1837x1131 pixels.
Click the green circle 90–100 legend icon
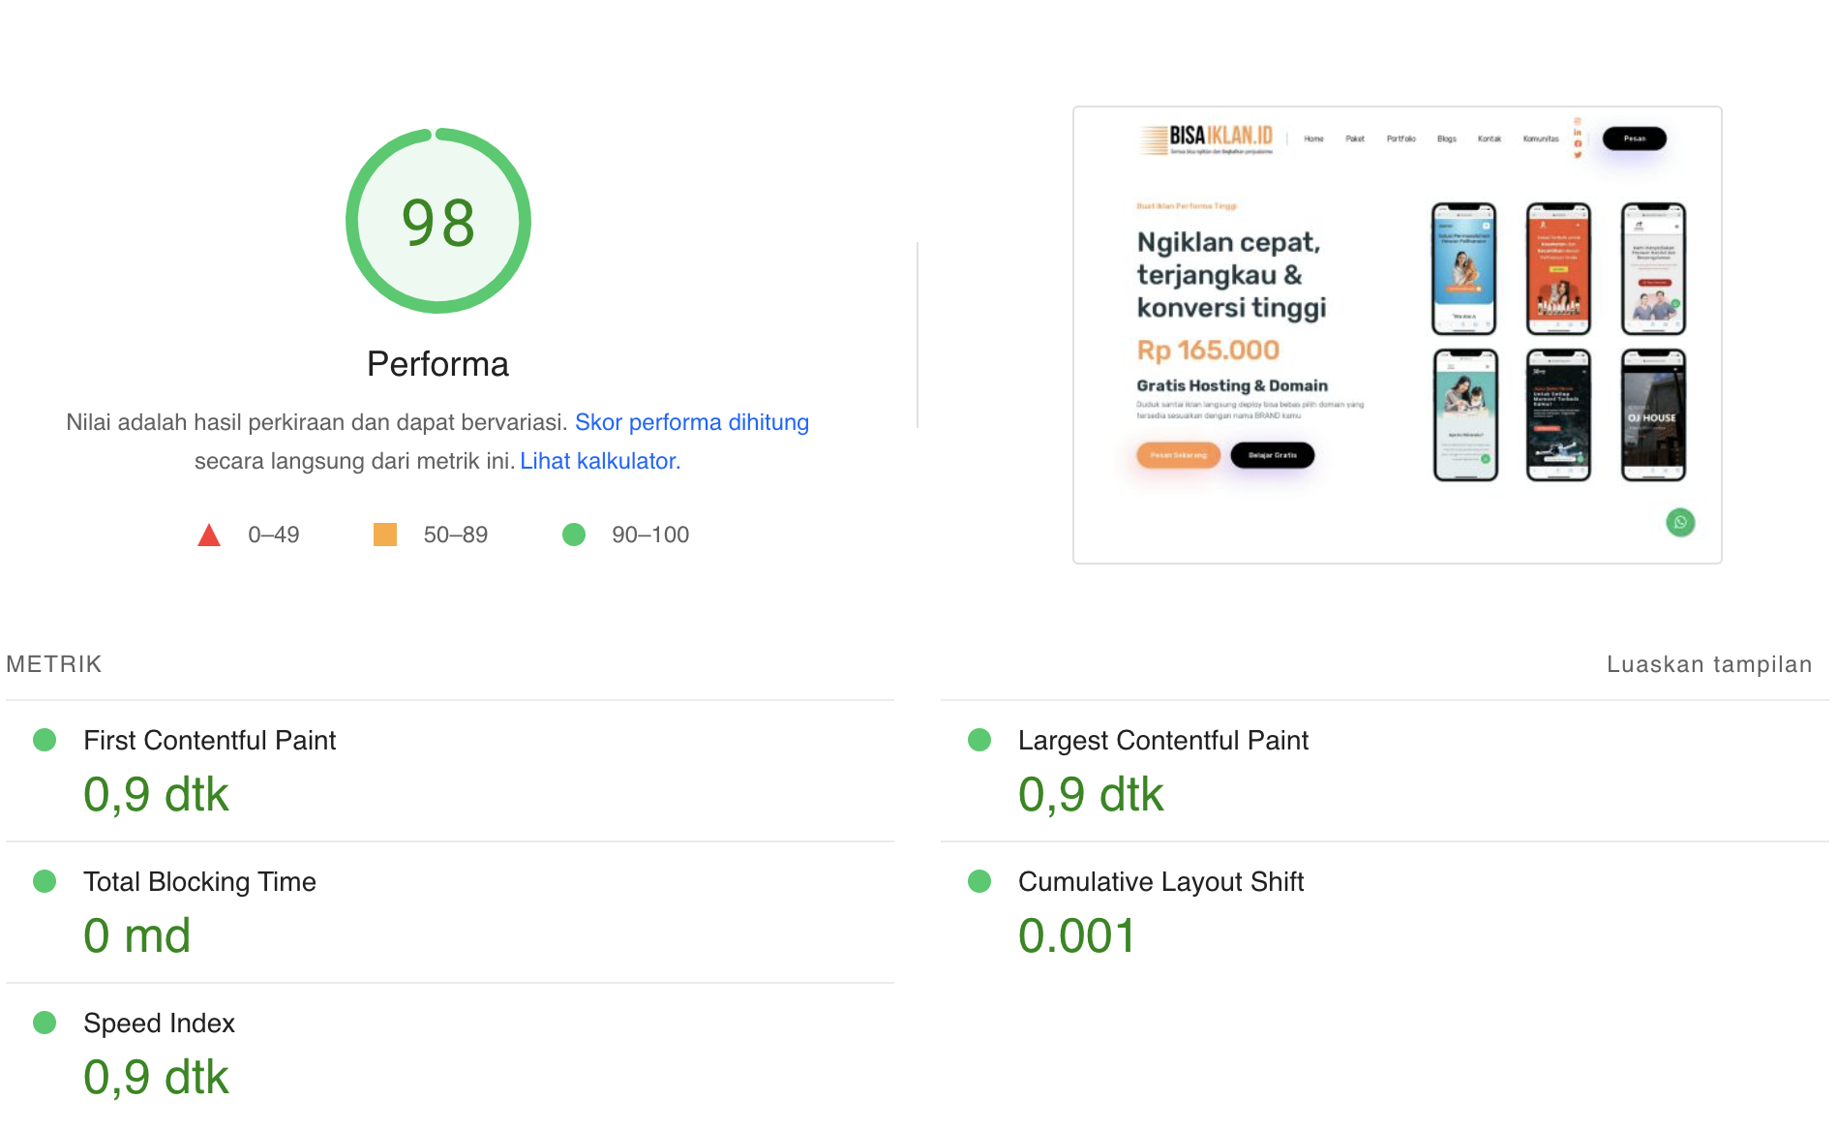(574, 535)
